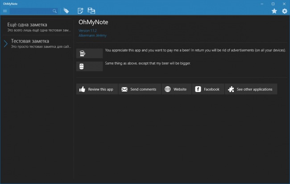Click the OhMyNote title in the title bar
This screenshot has height=184, width=290.
[x=10, y=4]
